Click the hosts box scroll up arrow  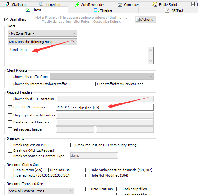click(150, 50)
